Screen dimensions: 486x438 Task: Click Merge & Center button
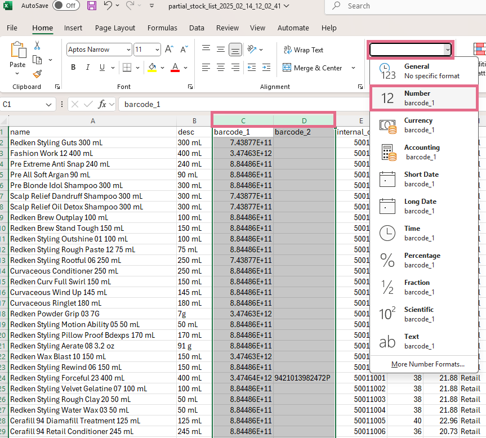(313, 68)
